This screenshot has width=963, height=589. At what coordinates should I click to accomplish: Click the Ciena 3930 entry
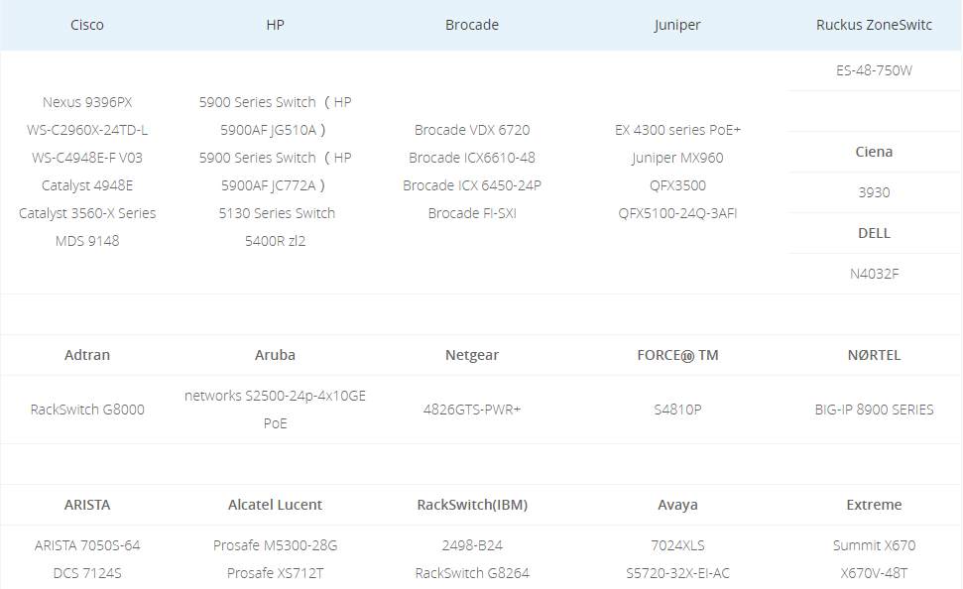pos(874,193)
